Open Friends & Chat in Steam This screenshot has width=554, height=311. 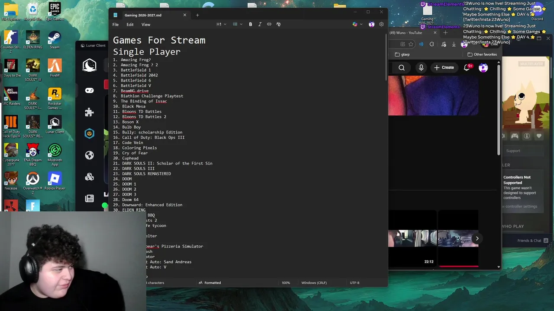point(533,241)
